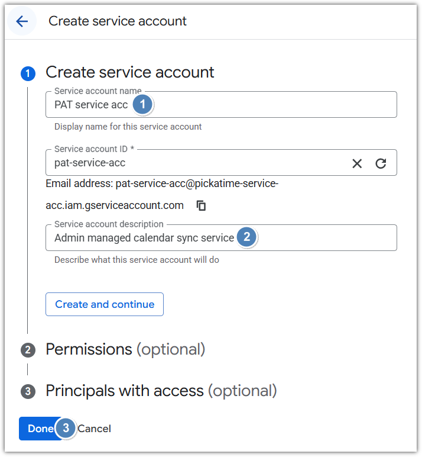422x457 pixels.
Task: Click the back arrow icon
Action: (x=22, y=21)
